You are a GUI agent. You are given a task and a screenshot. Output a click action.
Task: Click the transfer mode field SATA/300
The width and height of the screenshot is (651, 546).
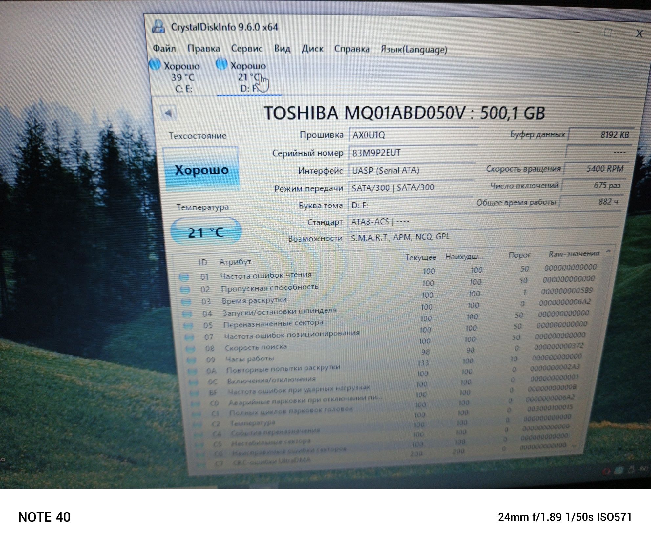[411, 188]
